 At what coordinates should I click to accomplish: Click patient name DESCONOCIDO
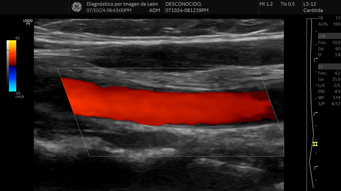click(184, 4)
